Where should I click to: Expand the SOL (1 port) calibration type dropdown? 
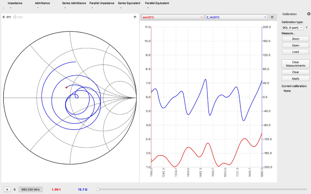coord(293,27)
